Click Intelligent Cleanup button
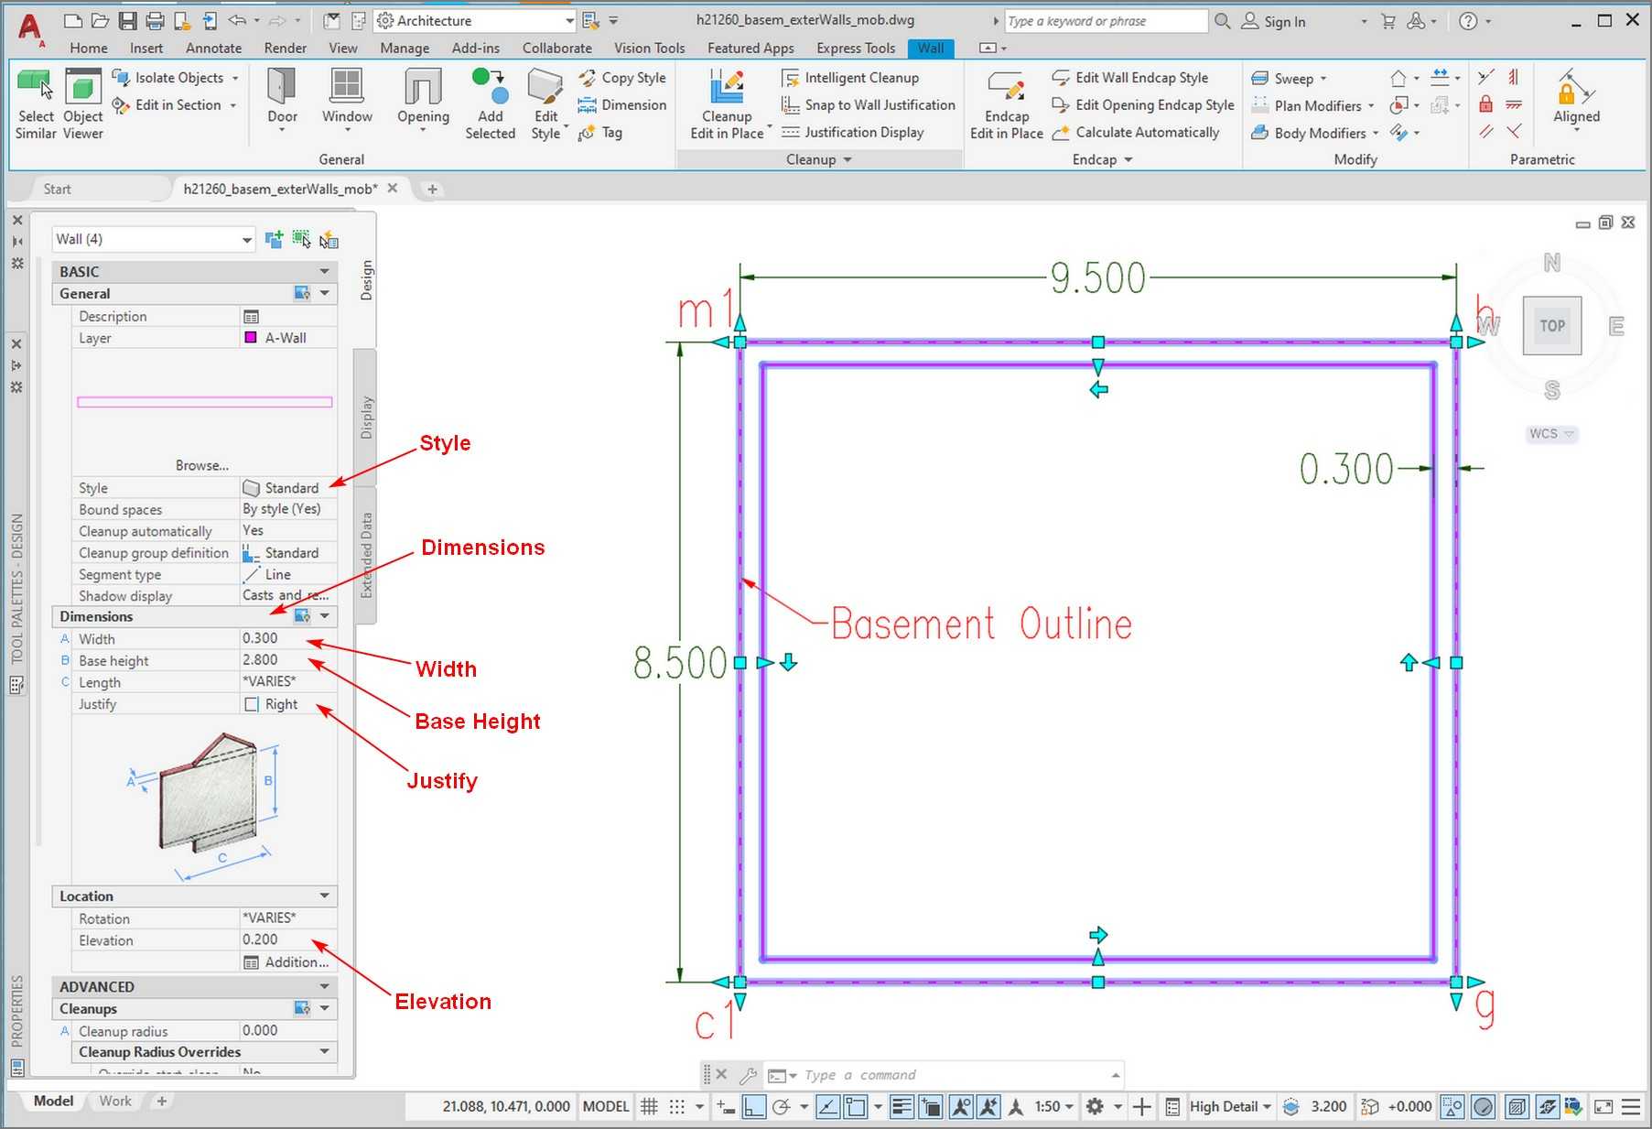The height and width of the screenshot is (1129, 1652). pyautogui.click(x=850, y=78)
